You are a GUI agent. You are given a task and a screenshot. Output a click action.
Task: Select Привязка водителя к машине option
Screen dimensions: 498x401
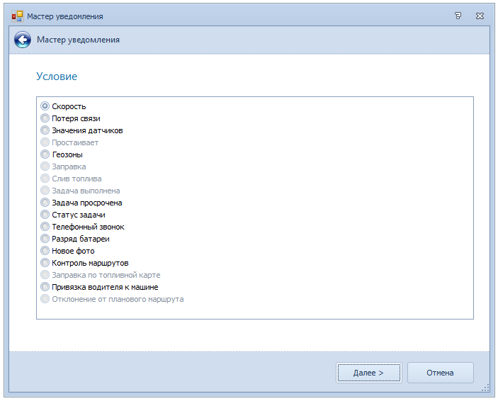click(45, 287)
